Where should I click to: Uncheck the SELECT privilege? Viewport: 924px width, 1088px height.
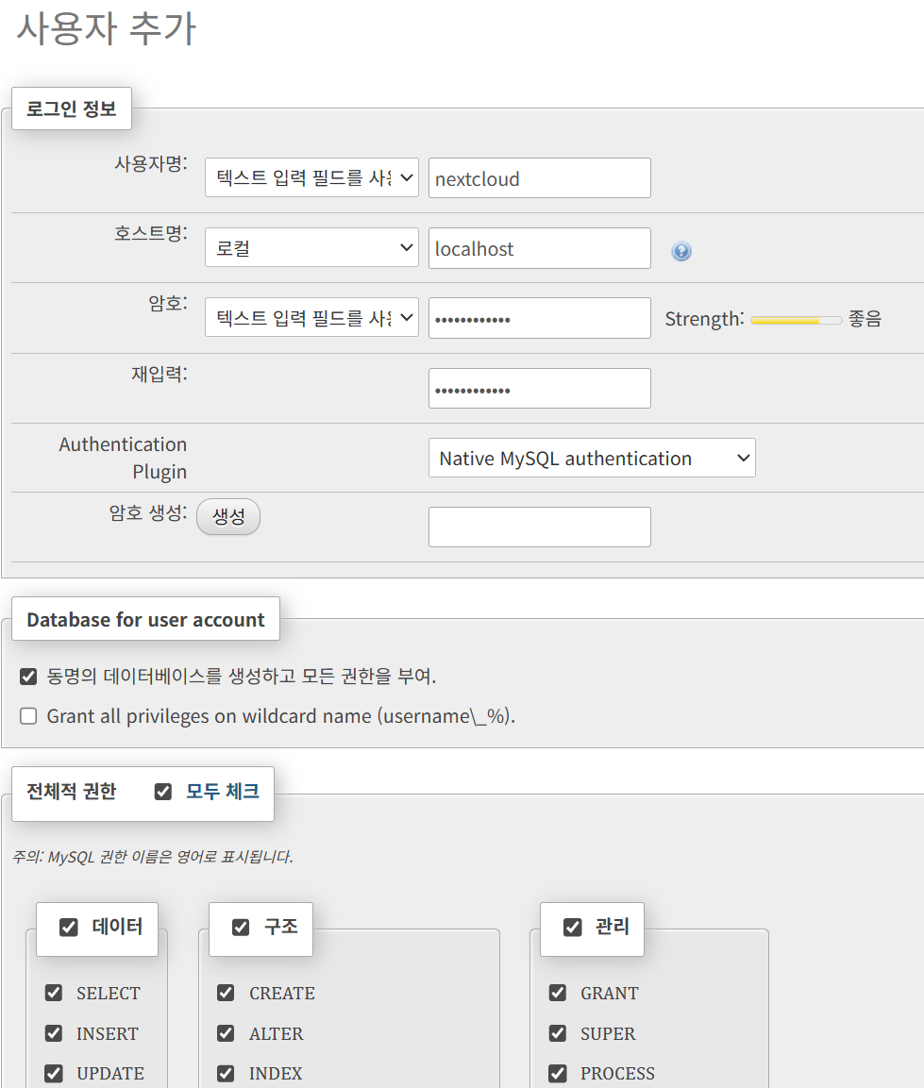click(53, 993)
